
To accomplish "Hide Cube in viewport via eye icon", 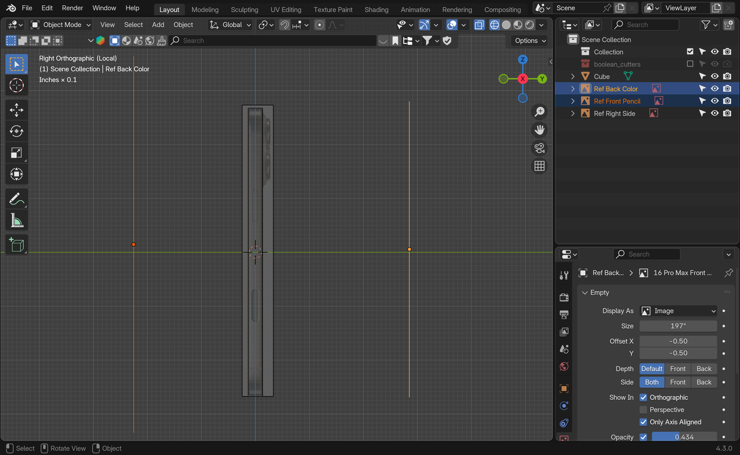I will coord(715,76).
